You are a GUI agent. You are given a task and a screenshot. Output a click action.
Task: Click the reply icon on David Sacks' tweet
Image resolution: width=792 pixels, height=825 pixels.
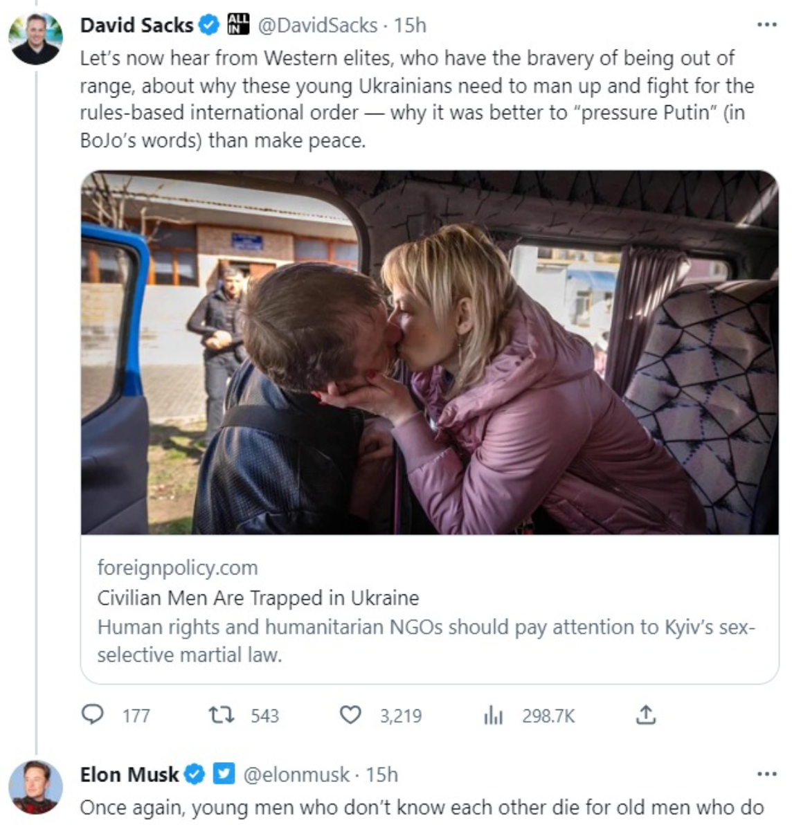pyautogui.click(x=93, y=714)
